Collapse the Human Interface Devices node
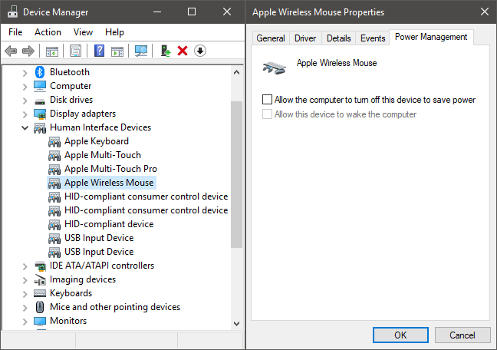This screenshot has height=350, width=497. pyautogui.click(x=25, y=128)
